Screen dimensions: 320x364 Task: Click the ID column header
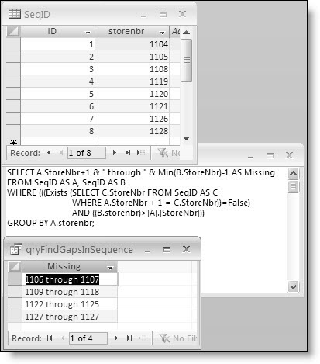(57, 32)
